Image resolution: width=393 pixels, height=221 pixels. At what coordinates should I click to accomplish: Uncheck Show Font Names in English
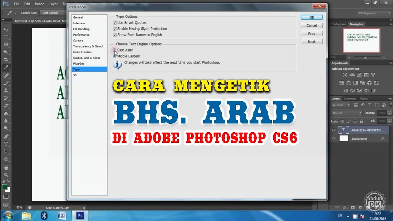pos(115,35)
